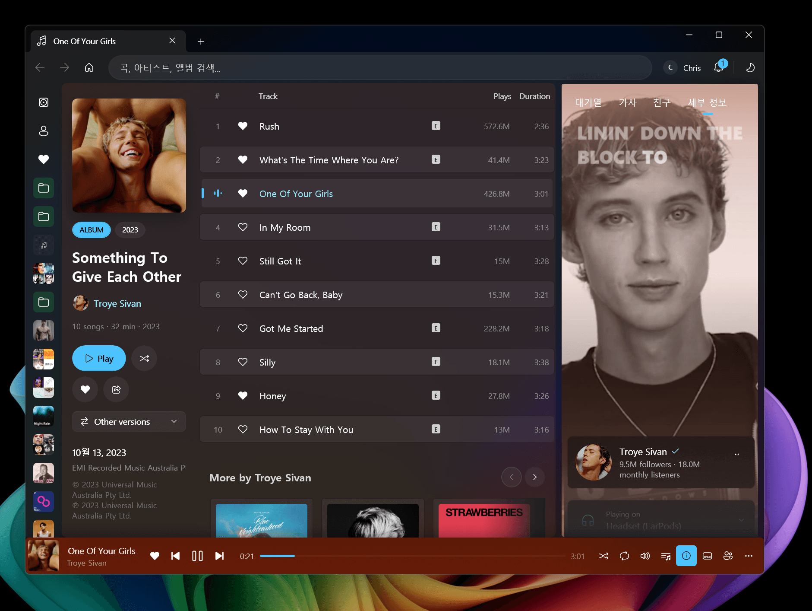Open Troye Sivan artist link under album title

tap(117, 303)
